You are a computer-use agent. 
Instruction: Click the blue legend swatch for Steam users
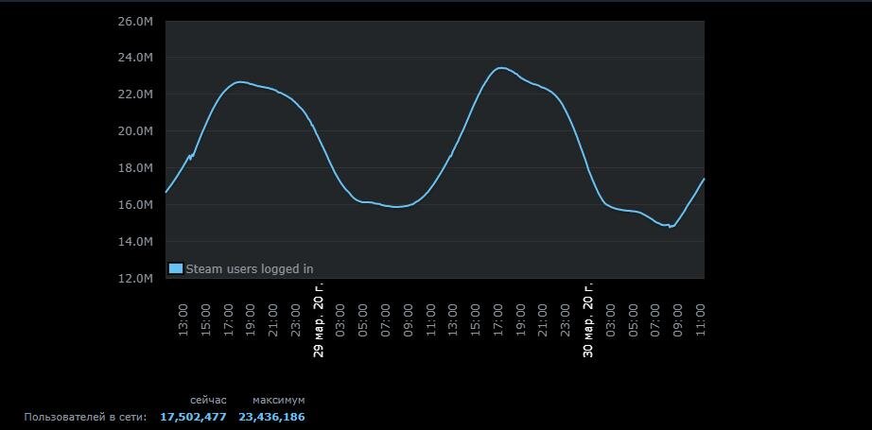click(x=176, y=269)
